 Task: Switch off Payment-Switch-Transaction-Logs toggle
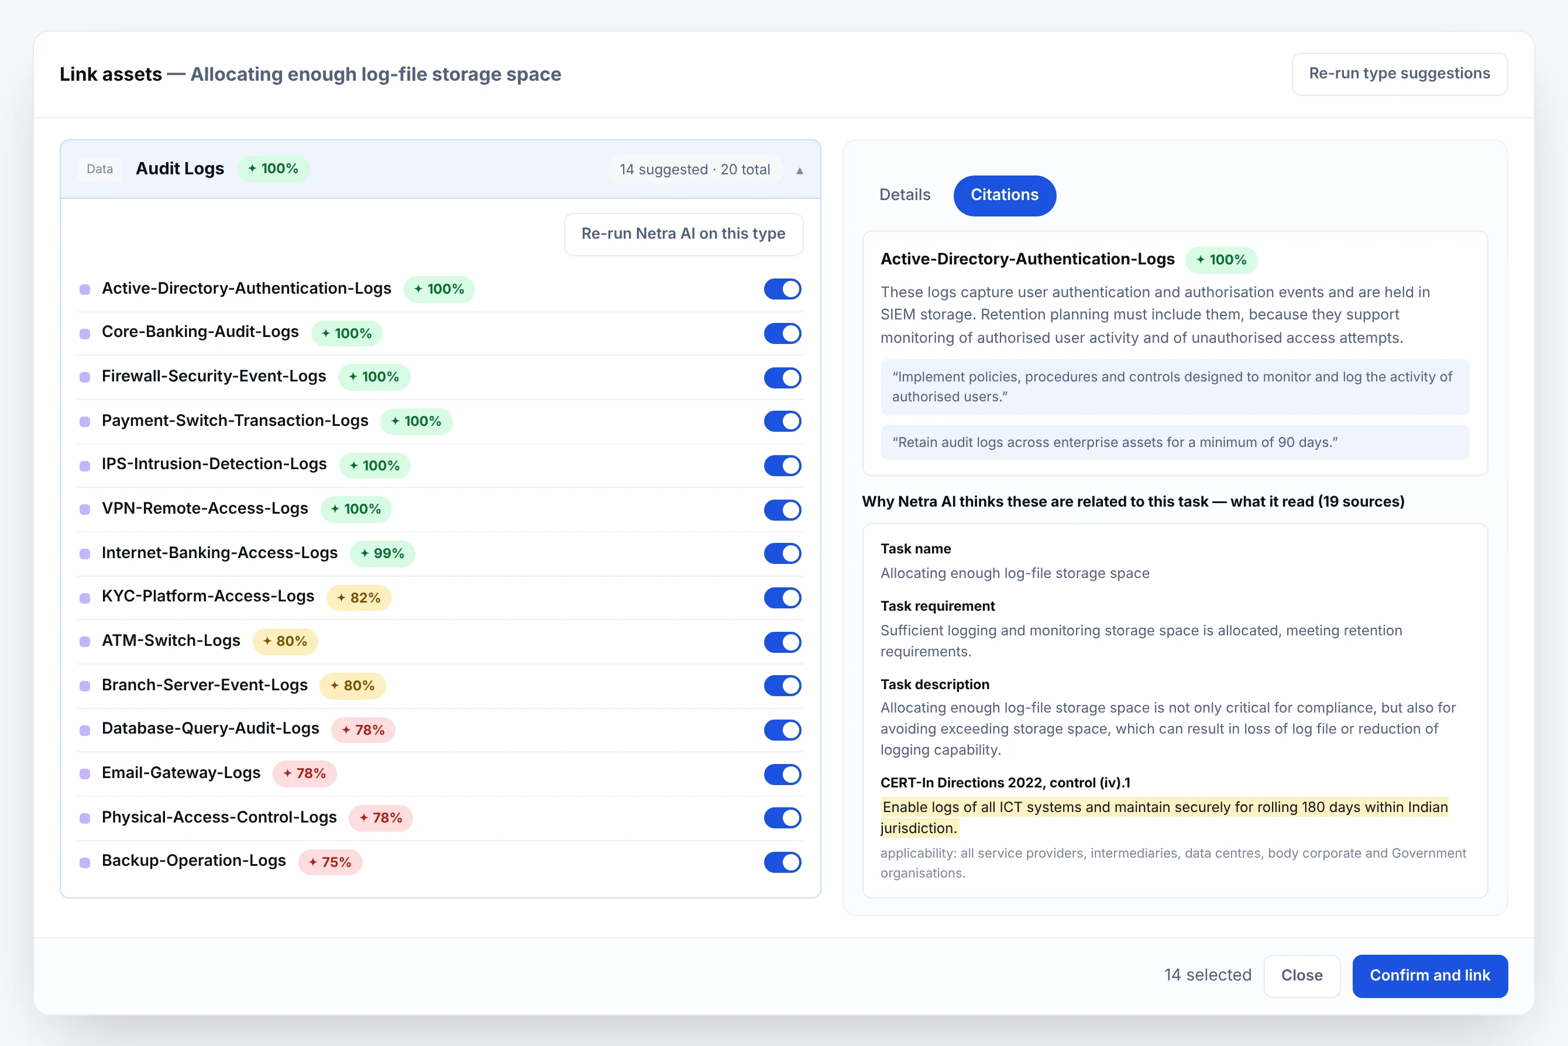coord(782,421)
